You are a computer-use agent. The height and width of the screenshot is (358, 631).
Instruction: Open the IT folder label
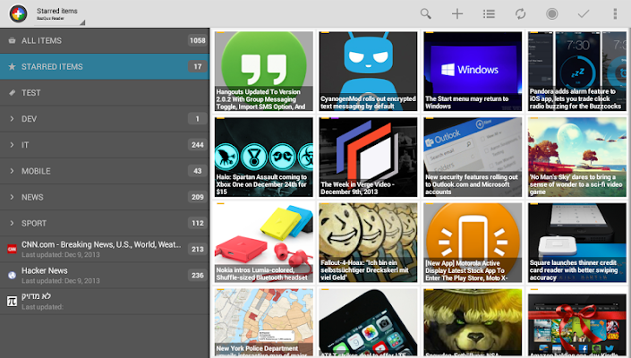(25, 145)
